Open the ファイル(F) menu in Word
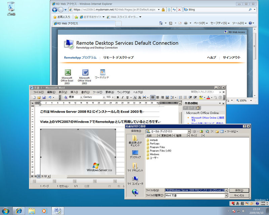This screenshot has width=269, height=215. tap(38, 92)
